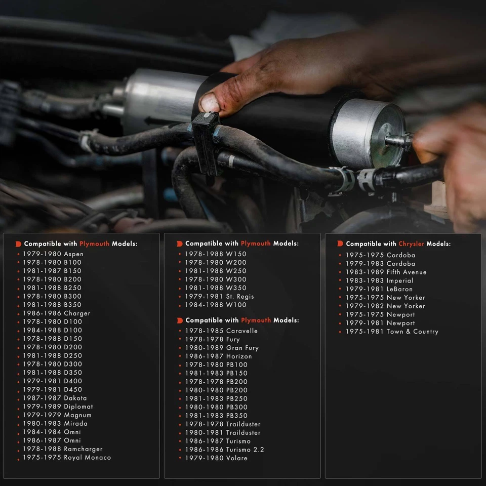
Task: Click '1983-1983 Imperial' entry
Action: coord(379,280)
